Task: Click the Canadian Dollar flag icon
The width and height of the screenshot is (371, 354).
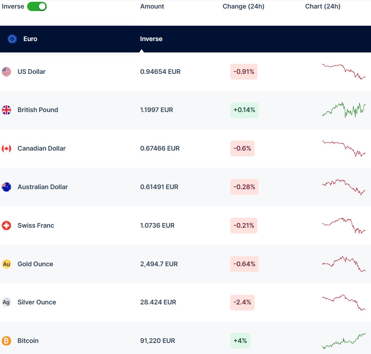Action: point(6,148)
